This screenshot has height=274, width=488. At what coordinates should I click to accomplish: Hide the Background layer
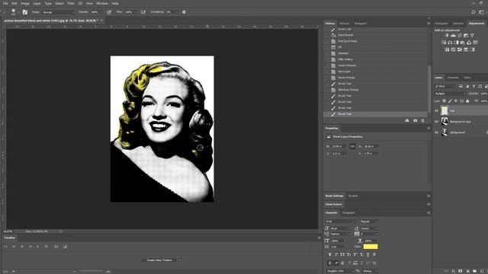436,132
